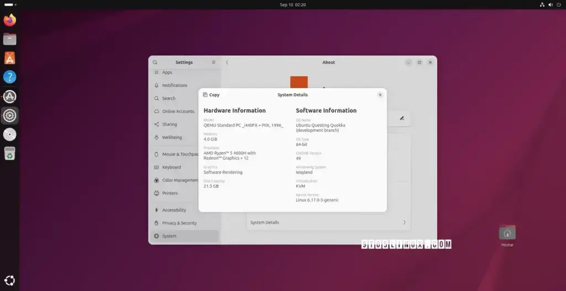Open the Help dock icon
The width and height of the screenshot is (566, 291).
click(10, 77)
